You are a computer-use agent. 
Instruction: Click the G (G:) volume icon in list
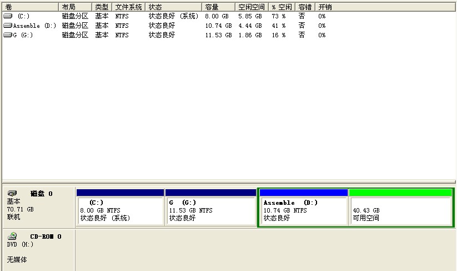tap(7, 35)
